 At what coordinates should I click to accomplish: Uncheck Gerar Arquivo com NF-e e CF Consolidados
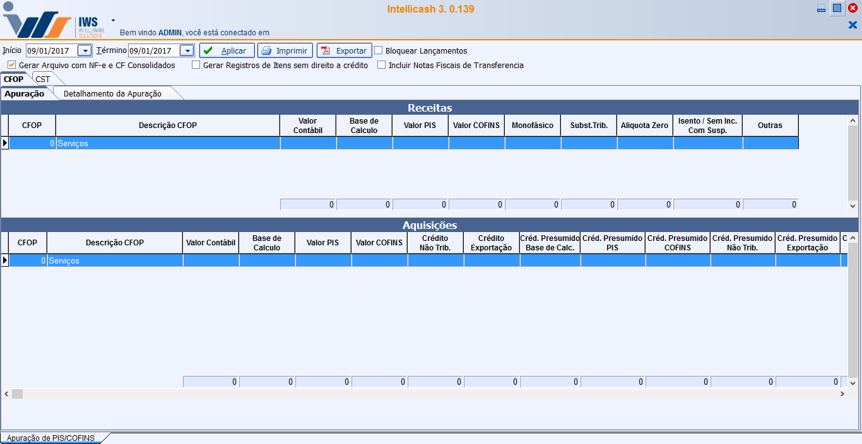point(12,65)
